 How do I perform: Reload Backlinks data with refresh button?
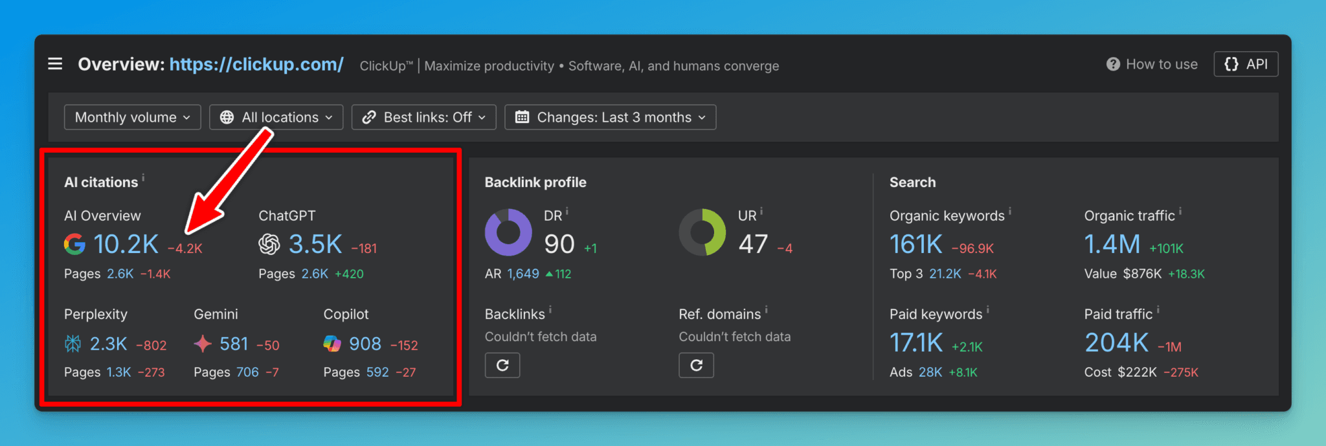point(502,365)
